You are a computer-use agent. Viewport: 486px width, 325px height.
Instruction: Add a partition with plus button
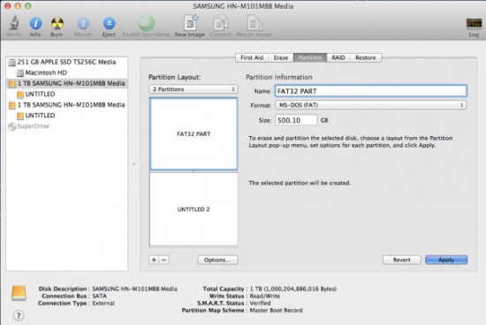point(154,260)
